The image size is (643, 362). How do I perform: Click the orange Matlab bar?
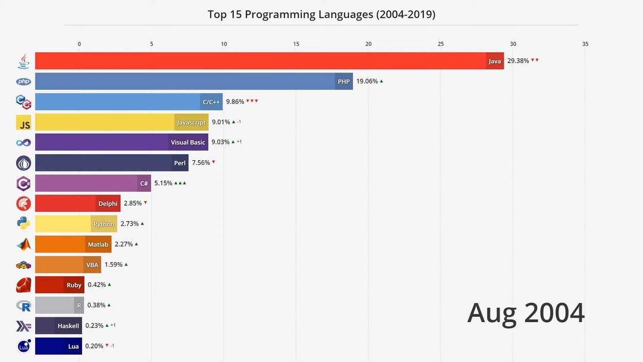73,244
